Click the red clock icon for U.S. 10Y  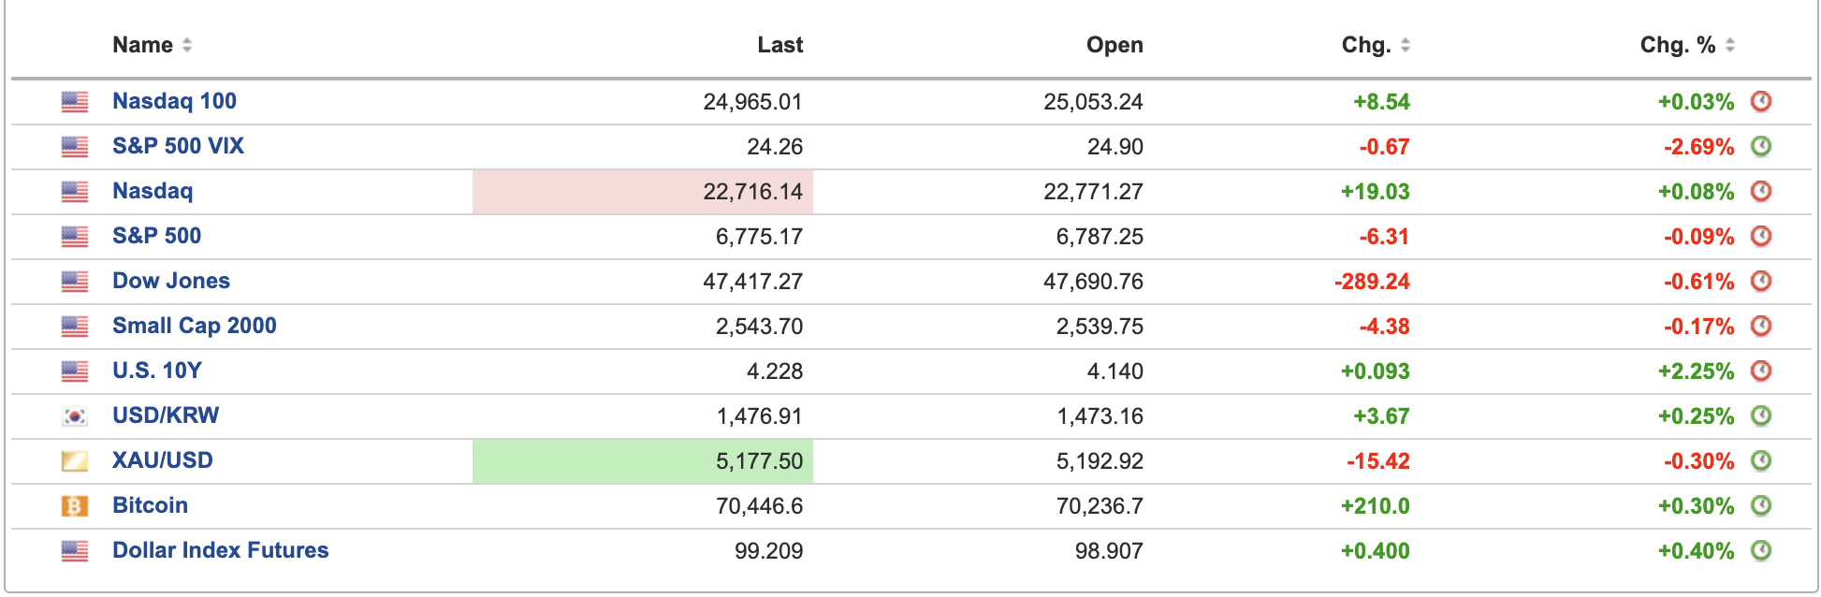click(x=1761, y=371)
